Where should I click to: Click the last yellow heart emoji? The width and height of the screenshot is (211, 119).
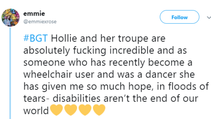point(99,110)
